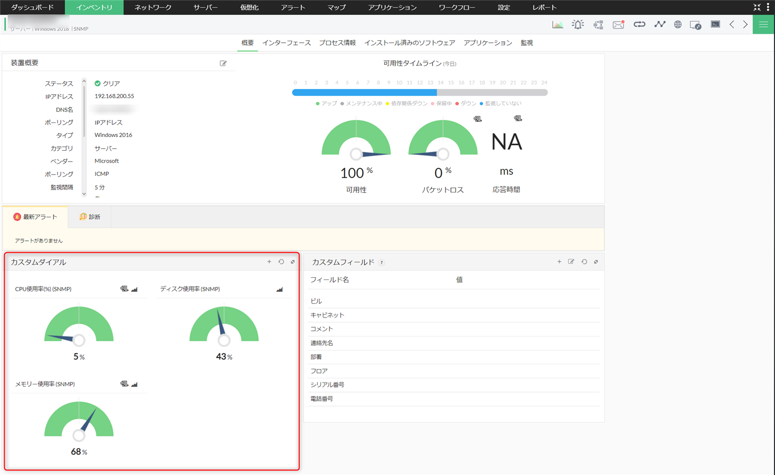Click the availability timeline bar
This screenshot has height=475, width=775.
(420, 93)
